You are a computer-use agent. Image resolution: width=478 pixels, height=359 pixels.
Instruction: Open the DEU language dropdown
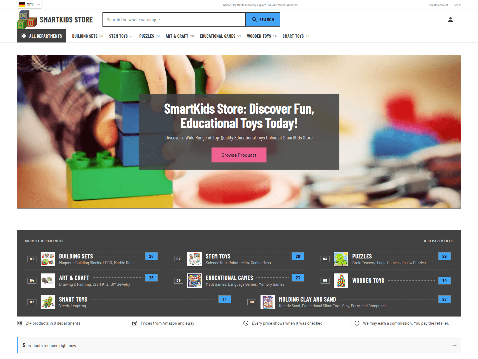pos(30,5)
